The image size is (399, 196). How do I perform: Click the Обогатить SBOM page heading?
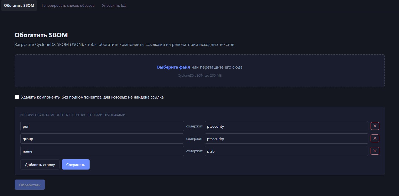pyautogui.click(x=41, y=35)
